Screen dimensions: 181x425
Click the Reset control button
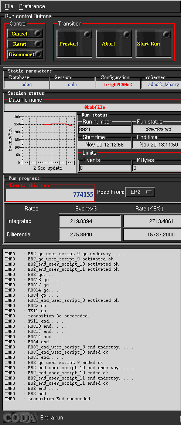pyautogui.click(x=25, y=44)
